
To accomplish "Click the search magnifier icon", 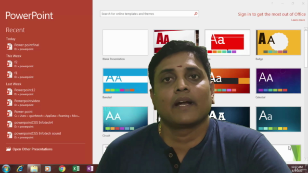I will pos(196,14).
